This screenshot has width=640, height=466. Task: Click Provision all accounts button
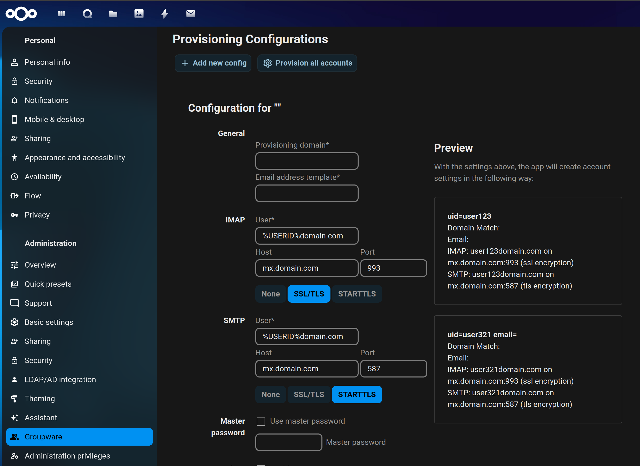[307, 63]
